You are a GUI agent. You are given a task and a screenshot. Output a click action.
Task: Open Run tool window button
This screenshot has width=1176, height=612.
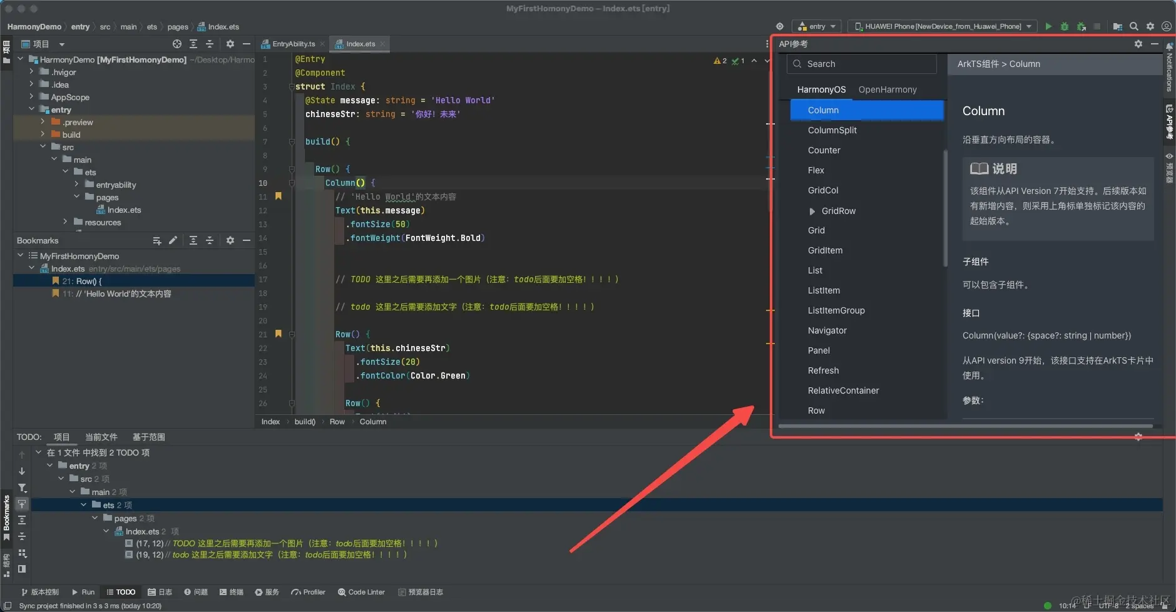tap(83, 592)
